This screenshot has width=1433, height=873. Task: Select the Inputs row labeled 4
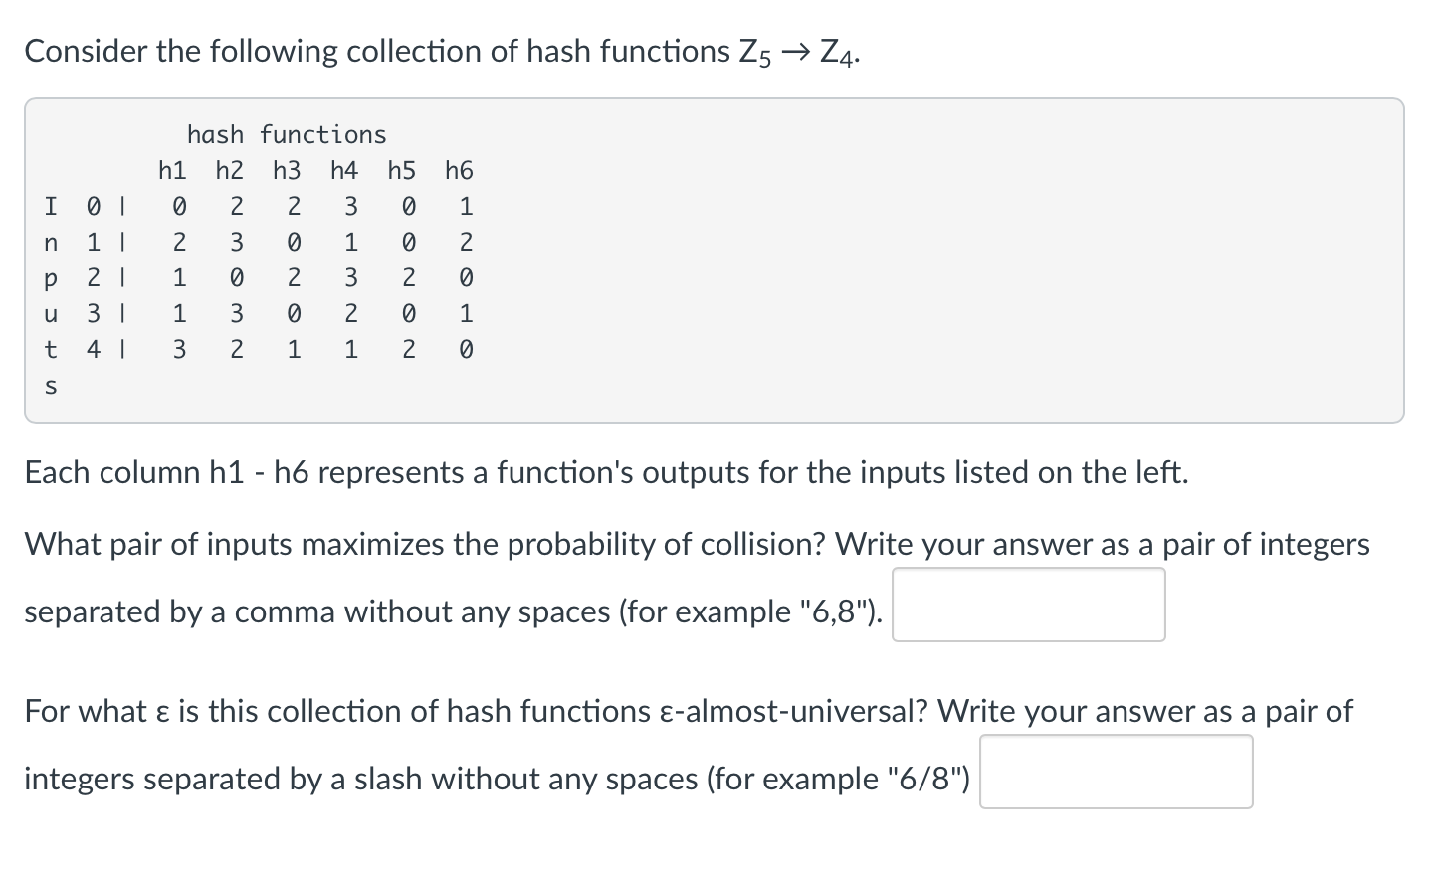94,349
